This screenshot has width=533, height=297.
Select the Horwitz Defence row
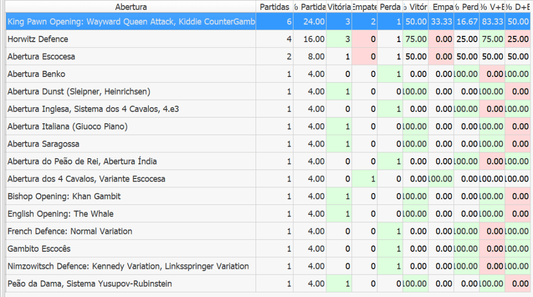38,39
